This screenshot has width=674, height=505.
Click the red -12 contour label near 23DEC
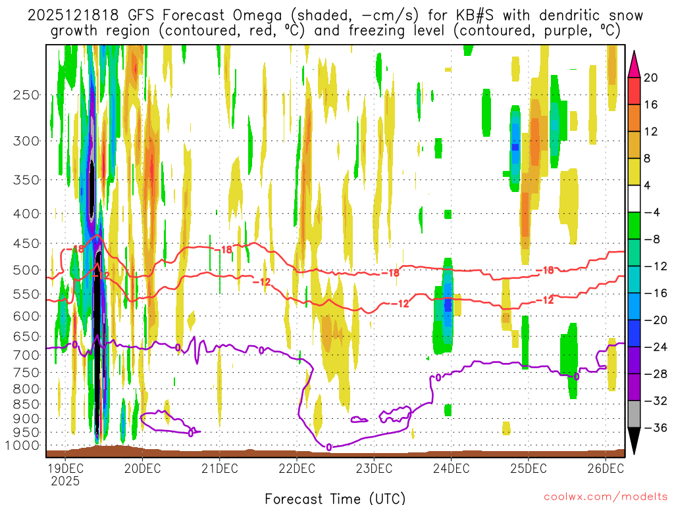click(x=400, y=304)
